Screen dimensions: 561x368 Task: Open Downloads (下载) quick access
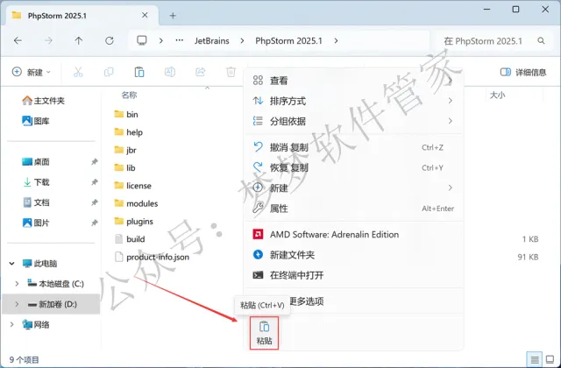[x=36, y=182]
